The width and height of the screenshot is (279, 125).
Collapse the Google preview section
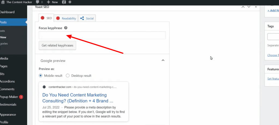(163, 61)
